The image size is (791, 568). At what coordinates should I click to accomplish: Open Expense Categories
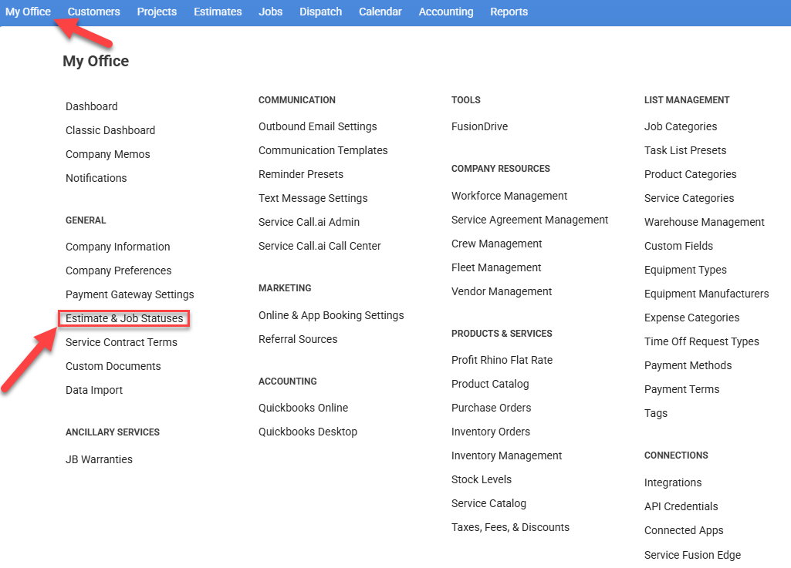click(692, 318)
